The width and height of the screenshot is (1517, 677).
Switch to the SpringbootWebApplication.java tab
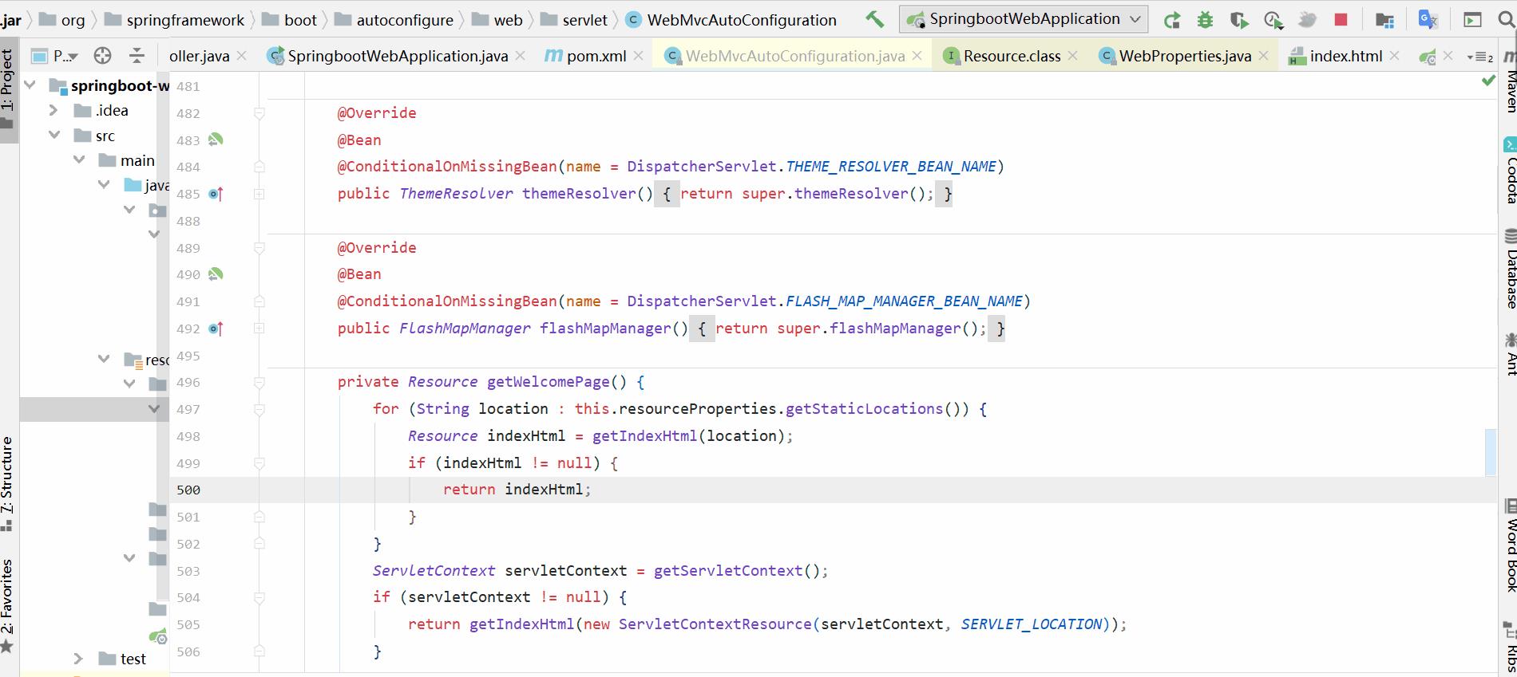(398, 56)
